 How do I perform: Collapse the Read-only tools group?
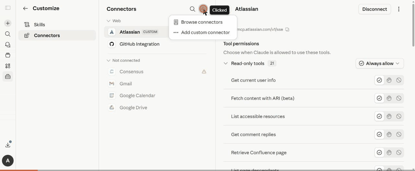(226, 63)
